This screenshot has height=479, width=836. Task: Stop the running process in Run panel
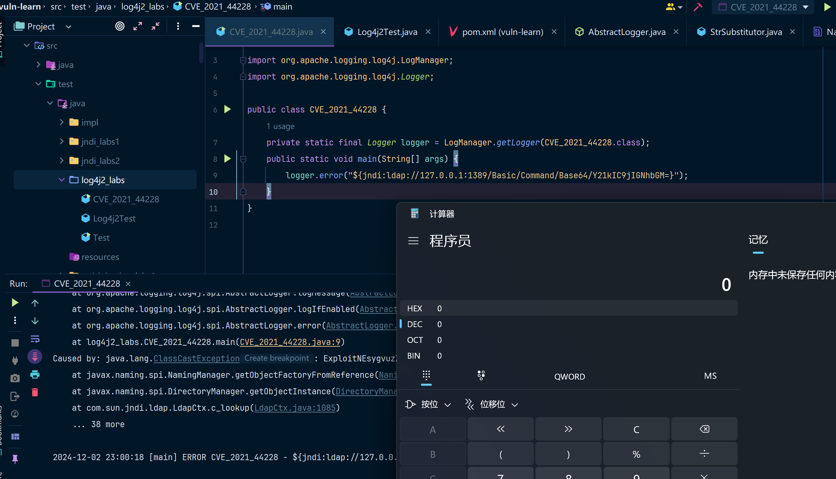click(15, 343)
